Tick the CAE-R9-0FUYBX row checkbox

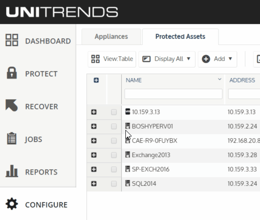[114, 141]
